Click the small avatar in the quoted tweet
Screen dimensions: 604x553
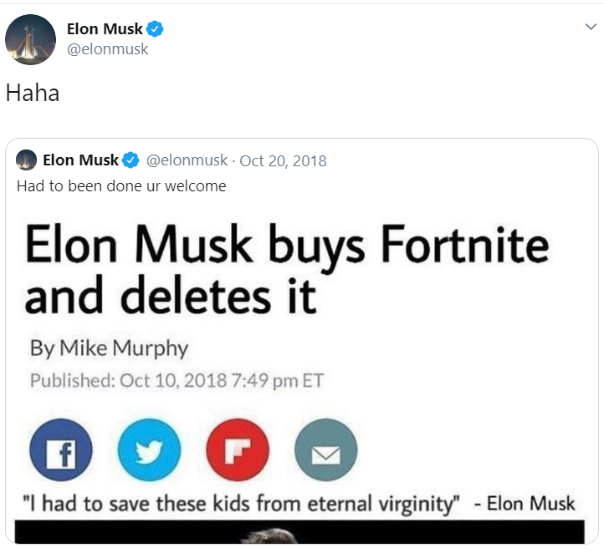pyautogui.click(x=27, y=160)
